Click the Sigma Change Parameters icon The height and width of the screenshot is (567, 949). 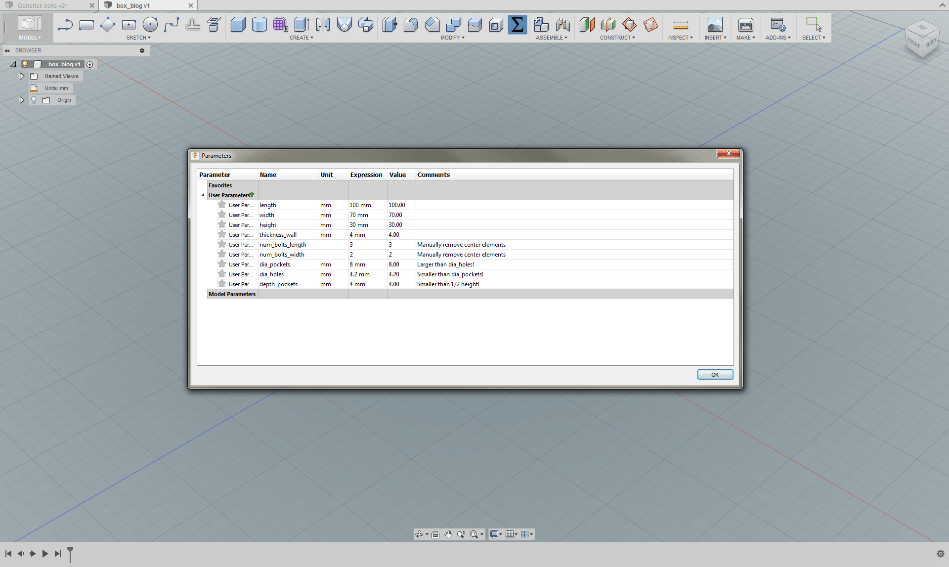(517, 24)
